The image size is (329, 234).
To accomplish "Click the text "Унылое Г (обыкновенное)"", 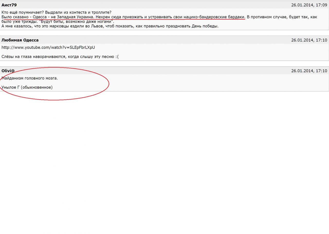I will click(27, 87).
